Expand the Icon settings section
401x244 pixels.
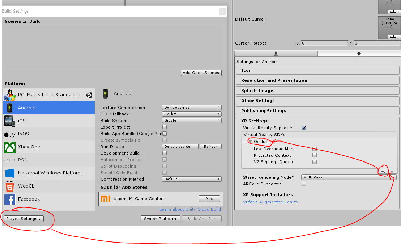pos(317,70)
